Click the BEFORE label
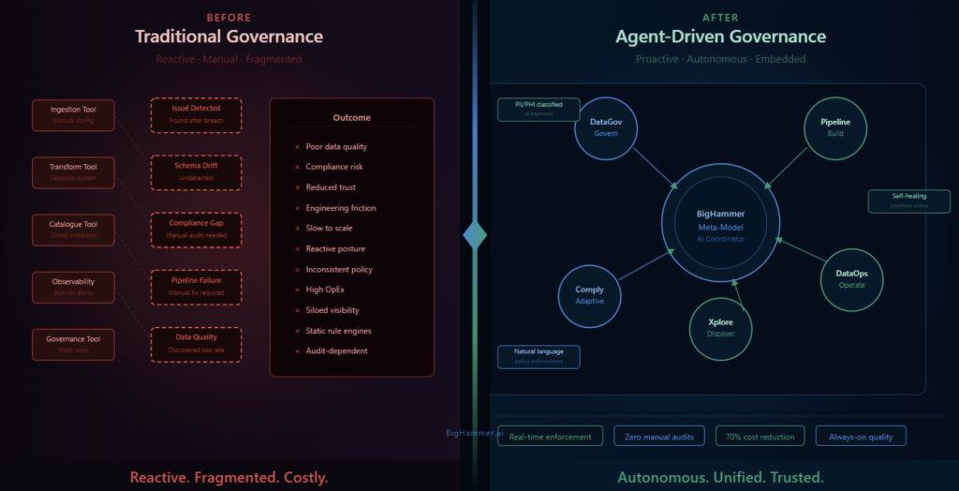Screen dimensions: 959x491 229,18
